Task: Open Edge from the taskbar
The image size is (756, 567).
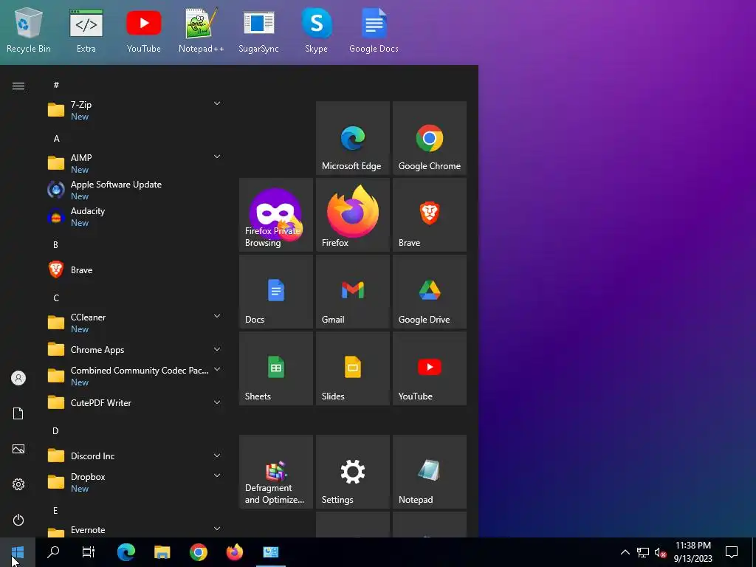Action: (x=126, y=552)
